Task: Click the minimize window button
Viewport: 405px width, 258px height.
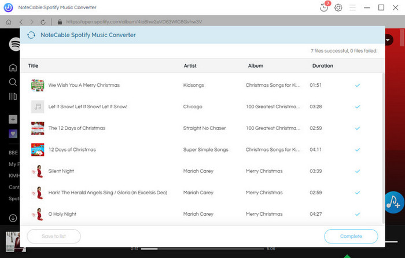Action: [367, 8]
